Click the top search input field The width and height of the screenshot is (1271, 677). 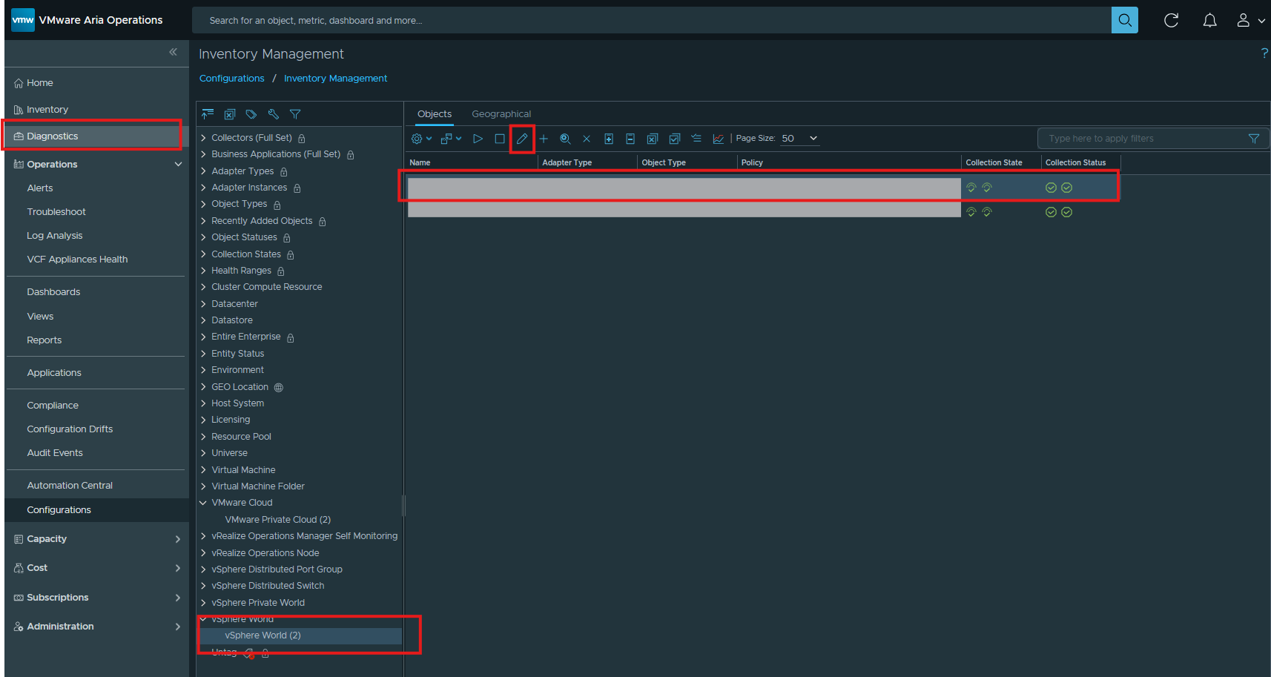tap(651, 21)
